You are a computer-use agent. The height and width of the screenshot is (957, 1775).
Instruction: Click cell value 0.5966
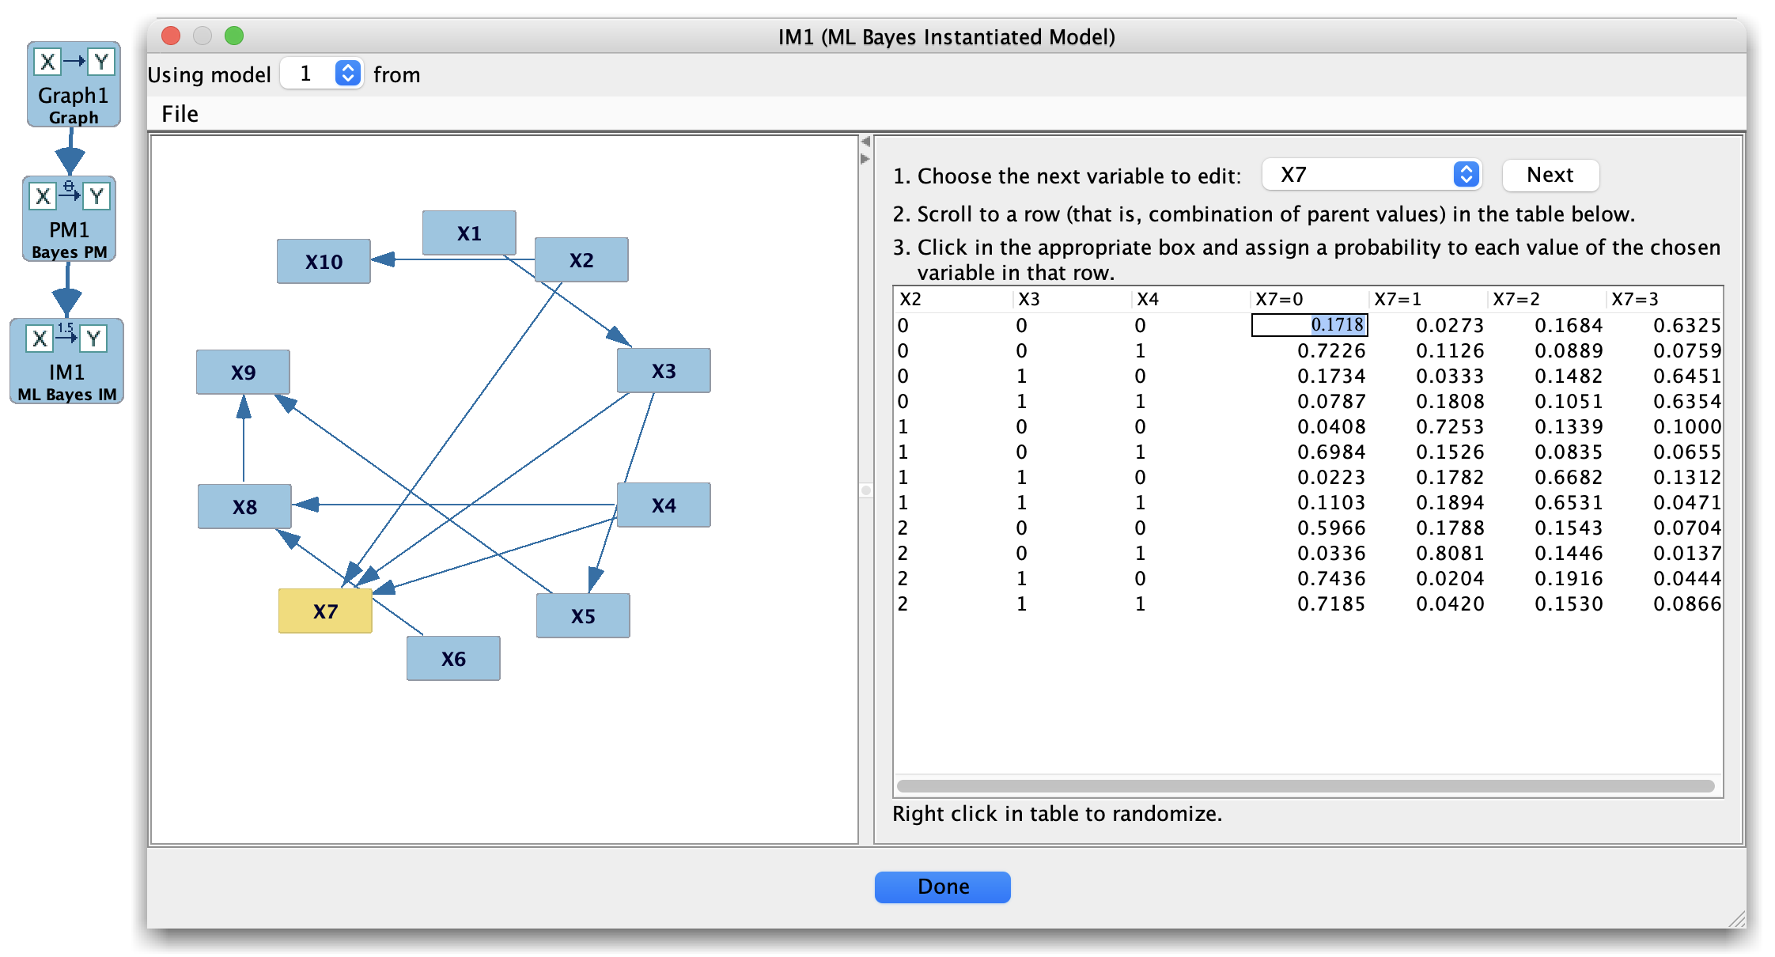coord(1331,528)
